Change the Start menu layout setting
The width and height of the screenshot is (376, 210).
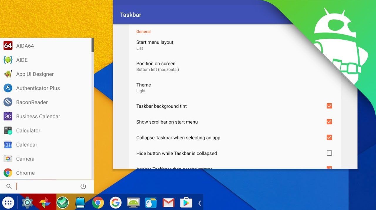[x=155, y=45]
